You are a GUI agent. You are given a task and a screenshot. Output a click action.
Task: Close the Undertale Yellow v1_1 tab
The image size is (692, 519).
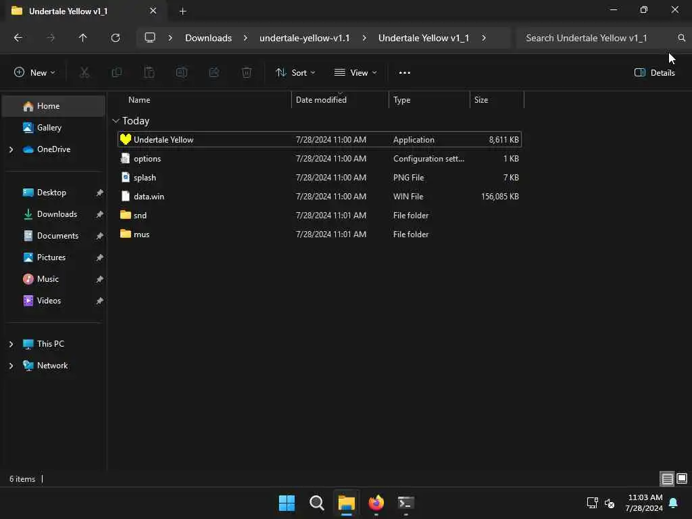click(x=153, y=11)
